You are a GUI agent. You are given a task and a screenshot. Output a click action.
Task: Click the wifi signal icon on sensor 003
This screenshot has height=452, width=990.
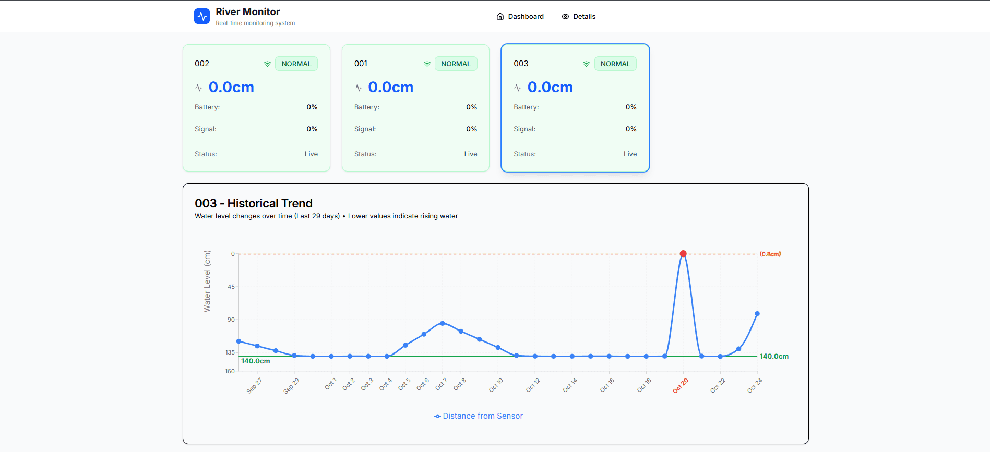point(586,64)
